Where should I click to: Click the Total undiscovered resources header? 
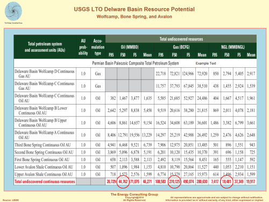181,39
